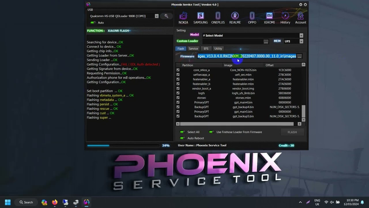Open the Qualcomm HS-USB QDLoader port dropdown
Image resolution: width=369 pixels, height=208 pixels.
pyautogui.click(x=157, y=16)
